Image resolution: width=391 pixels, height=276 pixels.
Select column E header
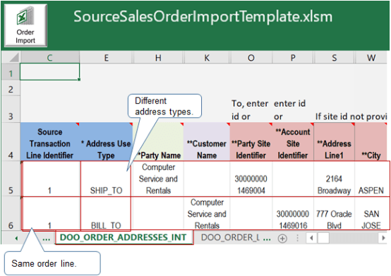coord(107,58)
